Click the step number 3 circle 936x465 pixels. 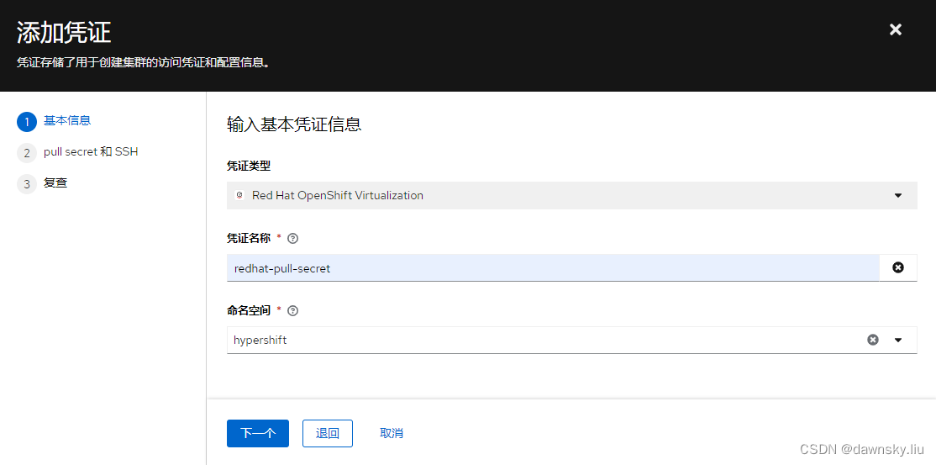pyautogui.click(x=27, y=184)
